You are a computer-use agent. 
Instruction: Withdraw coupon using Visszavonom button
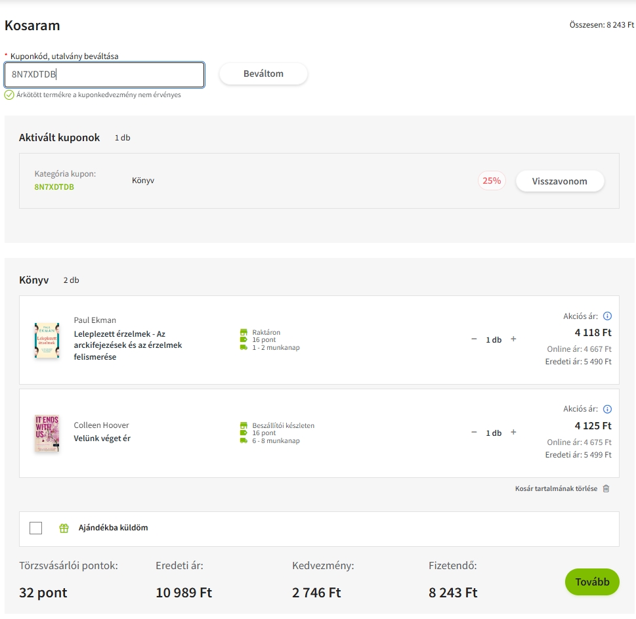(x=559, y=181)
